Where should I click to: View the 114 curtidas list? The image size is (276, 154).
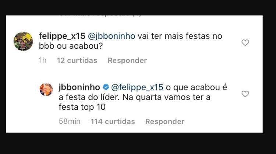113,121
